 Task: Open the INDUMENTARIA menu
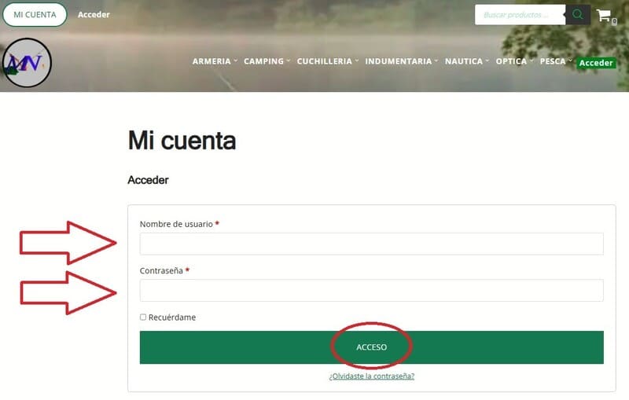pyautogui.click(x=402, y=61)
